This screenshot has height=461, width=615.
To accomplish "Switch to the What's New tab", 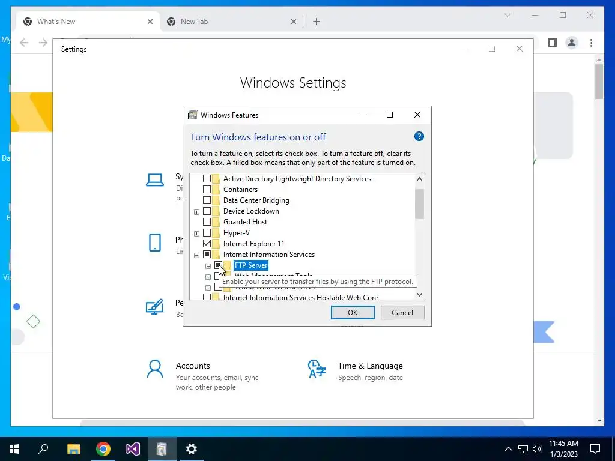I will click(88, 22).
